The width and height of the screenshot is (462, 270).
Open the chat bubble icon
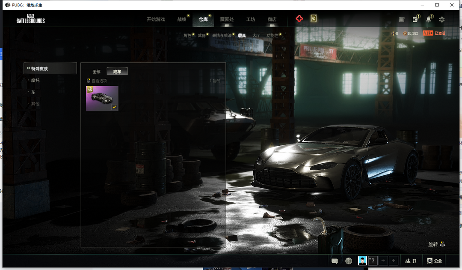click(335, 261)
